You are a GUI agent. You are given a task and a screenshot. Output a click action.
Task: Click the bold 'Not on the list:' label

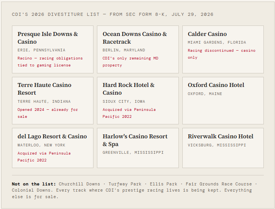[x=34, y=184]
